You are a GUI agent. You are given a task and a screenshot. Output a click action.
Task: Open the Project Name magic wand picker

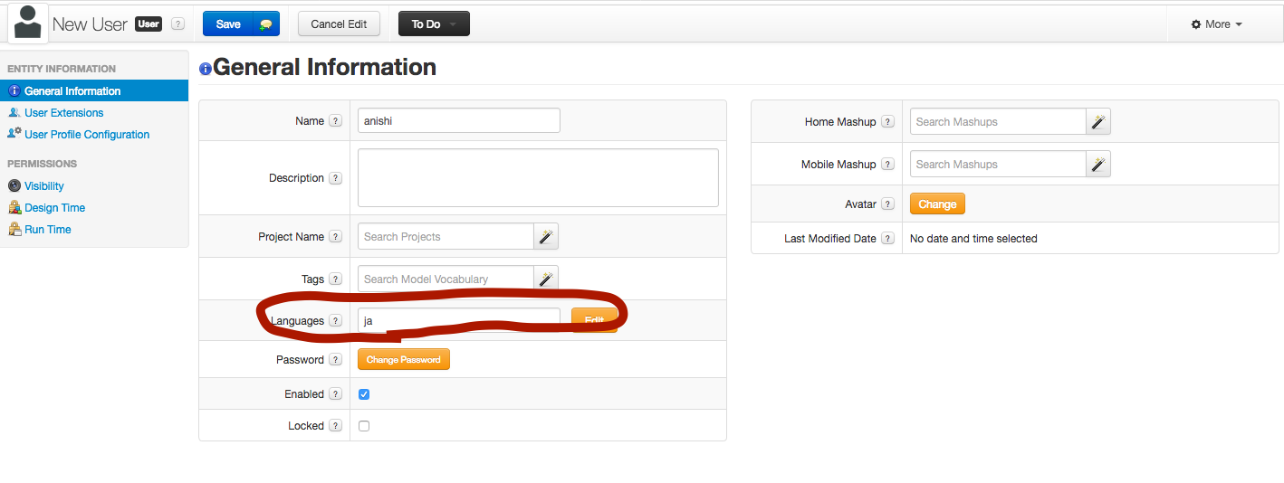click(546, 236)
